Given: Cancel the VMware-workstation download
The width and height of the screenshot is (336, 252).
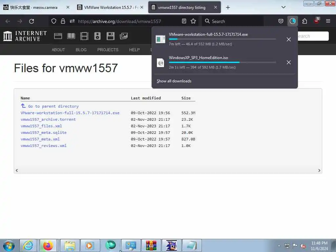Looking at the screenshot, I should click(x=289, y=39).
